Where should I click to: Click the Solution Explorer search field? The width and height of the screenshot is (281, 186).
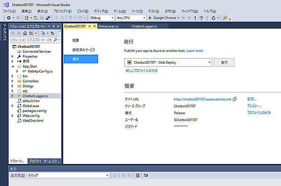pos(31,40)
